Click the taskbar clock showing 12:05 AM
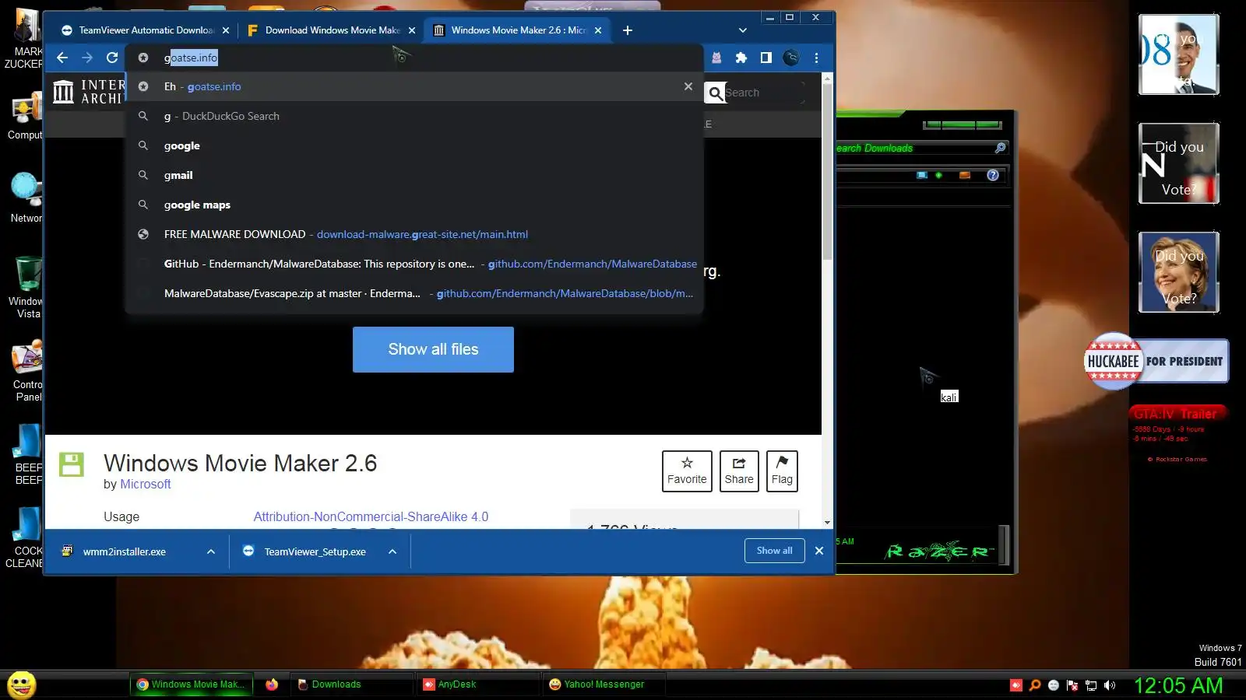This screenshot has height=700, width=1246. 1178,685
